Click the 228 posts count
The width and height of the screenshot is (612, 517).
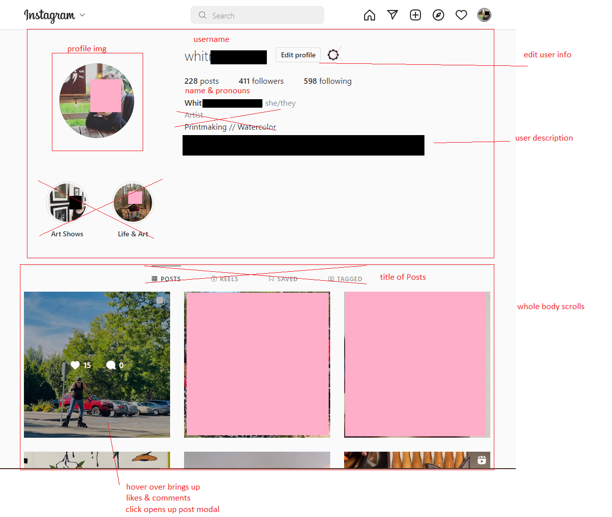pos(202,81)
